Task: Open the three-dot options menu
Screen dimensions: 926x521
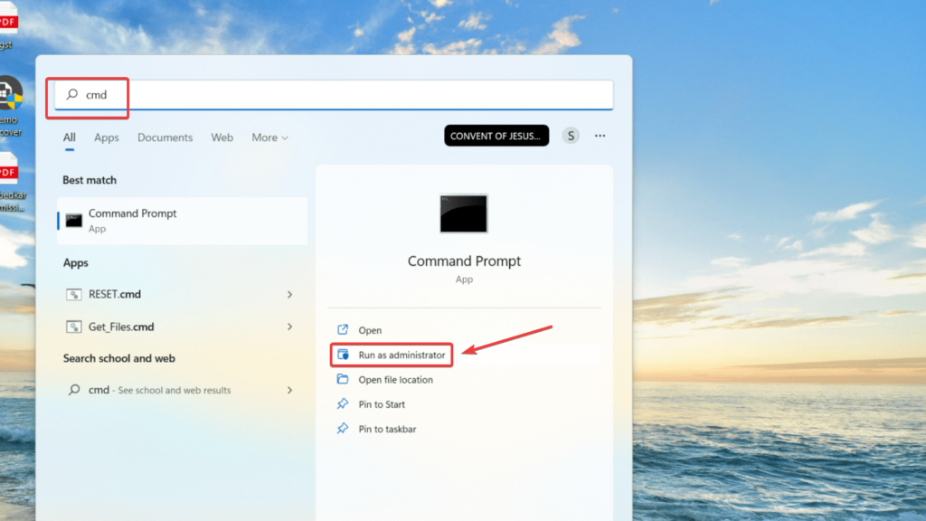Action: (600, 136)
